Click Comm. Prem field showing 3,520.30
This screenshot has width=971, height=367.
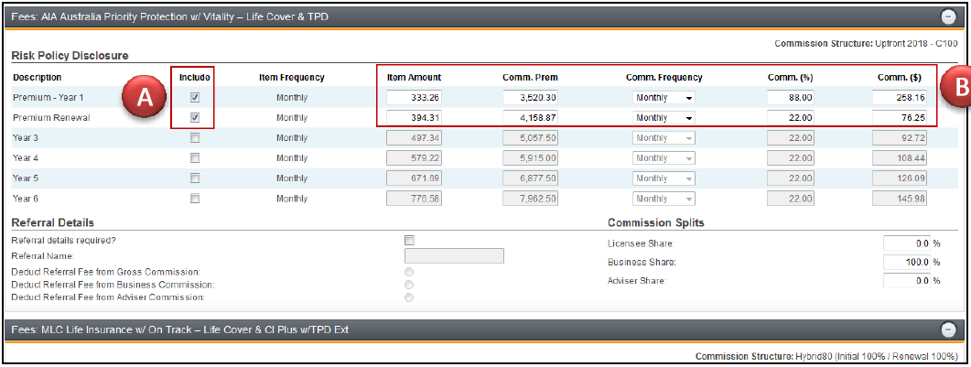pyautogui.click(x=530, y=98)
